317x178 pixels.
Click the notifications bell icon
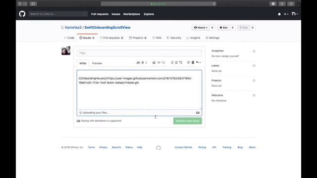[279, 14]
